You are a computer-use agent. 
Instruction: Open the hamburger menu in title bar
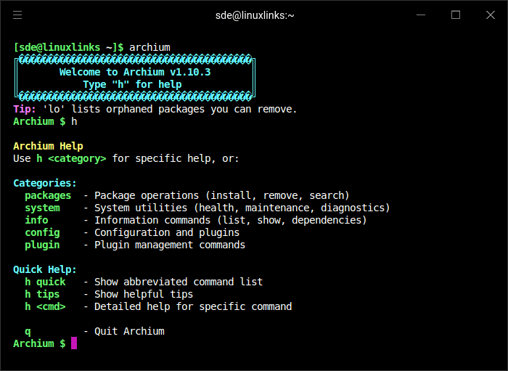coord(17,15)
